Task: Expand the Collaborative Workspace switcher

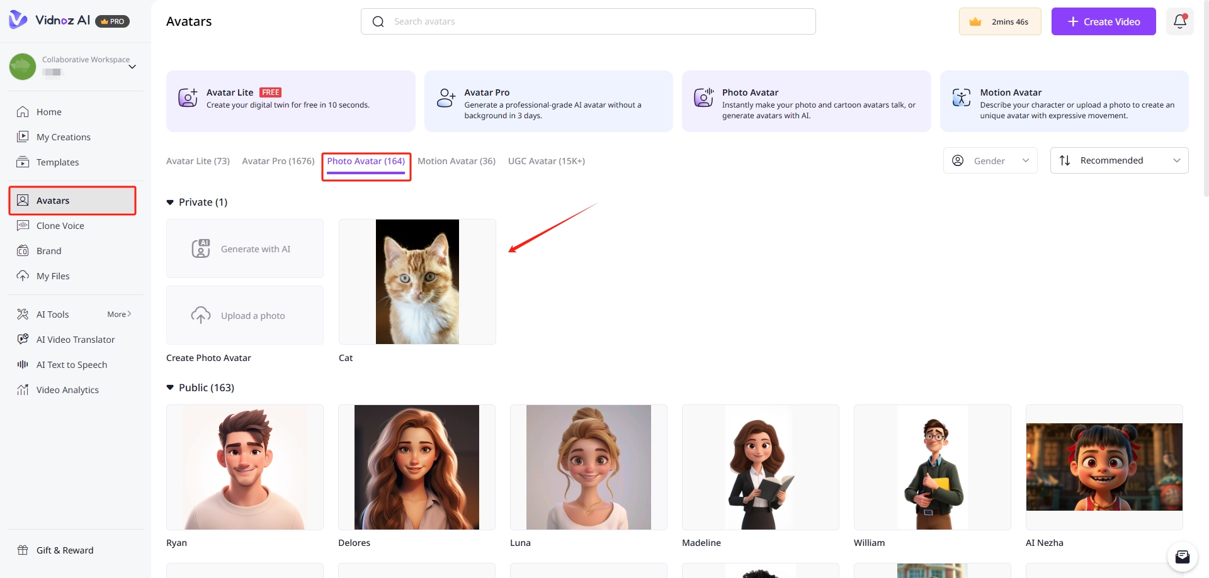Action: (x=132, y=67)
